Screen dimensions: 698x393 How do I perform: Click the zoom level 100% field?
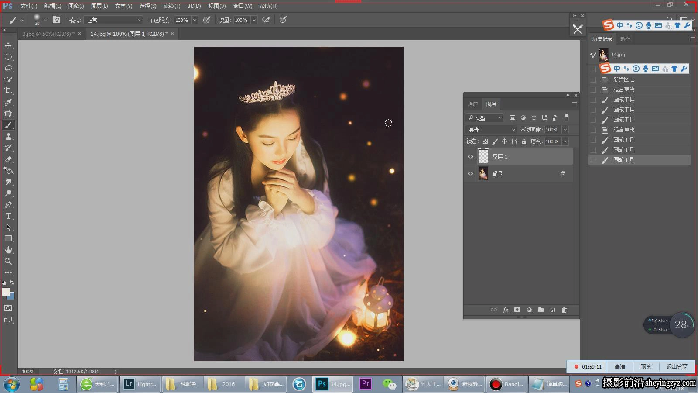[x=28, y=372]
